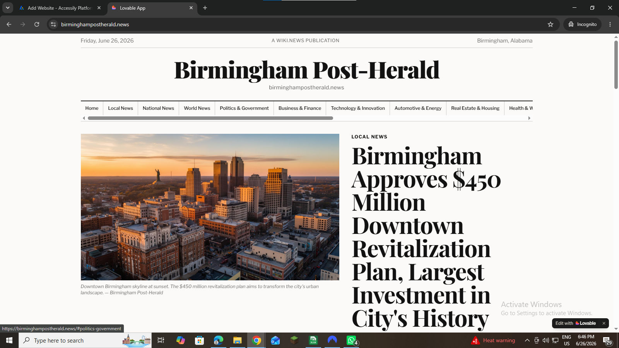Bookmark this page with the star icon
619x348 pixels.
coord(551,24)
